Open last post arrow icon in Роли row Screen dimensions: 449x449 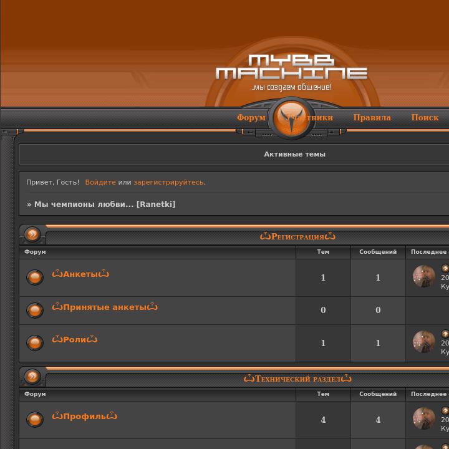[445, 334]
